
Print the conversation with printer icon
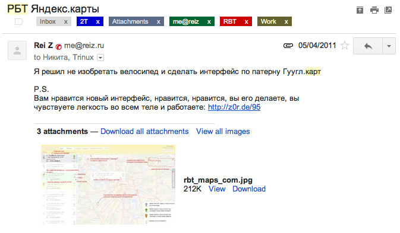[x=374, y=10]
